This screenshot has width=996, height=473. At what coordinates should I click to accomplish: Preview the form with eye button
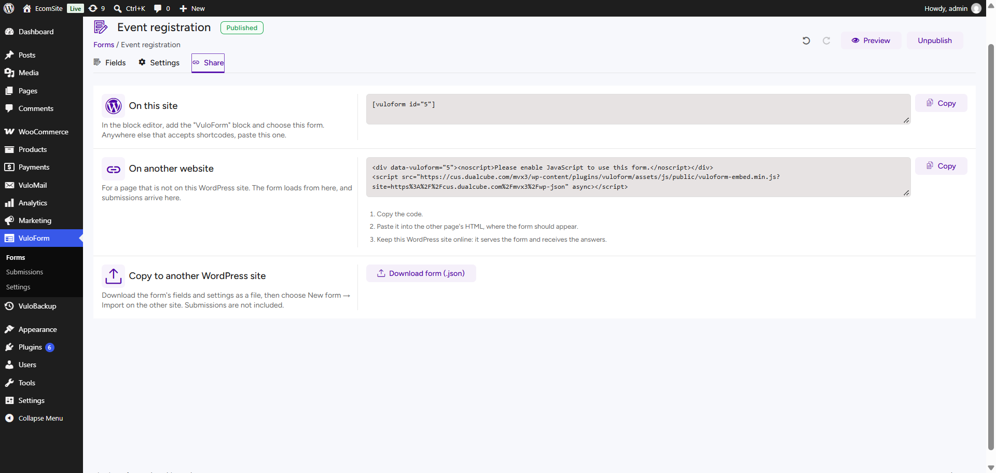871,40
